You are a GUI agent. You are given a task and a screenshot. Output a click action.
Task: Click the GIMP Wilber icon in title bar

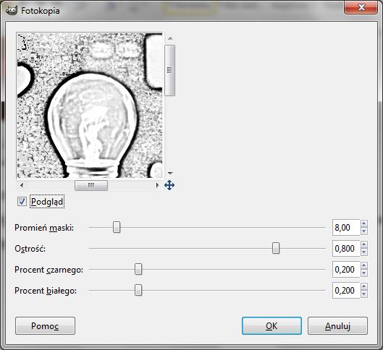[12, 10]
